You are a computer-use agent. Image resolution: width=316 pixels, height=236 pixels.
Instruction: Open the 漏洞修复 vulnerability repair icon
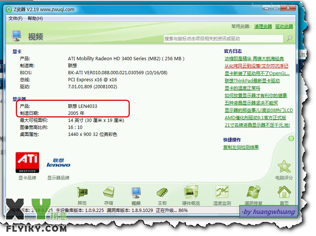[253, 192]
